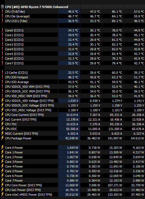The height and width of the screenshot is (199, 145).
Task: Select the Core1 (CCD1) label
Action: (14, 35)
